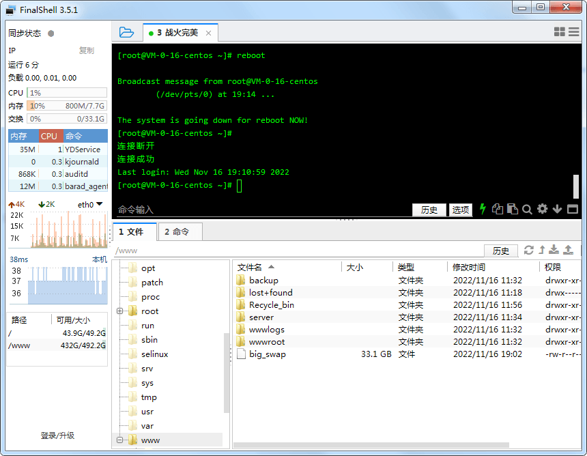The width and height of the screenshot is (587, 456).
Task: Click the /www path field
Action: 298,251
